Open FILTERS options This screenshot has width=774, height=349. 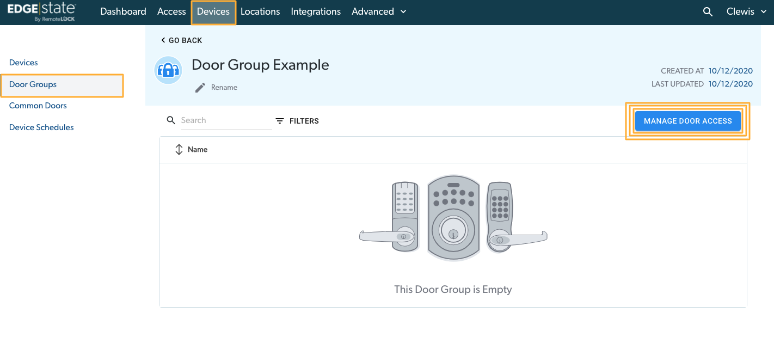pyautogui.click(x=297, y=121)
